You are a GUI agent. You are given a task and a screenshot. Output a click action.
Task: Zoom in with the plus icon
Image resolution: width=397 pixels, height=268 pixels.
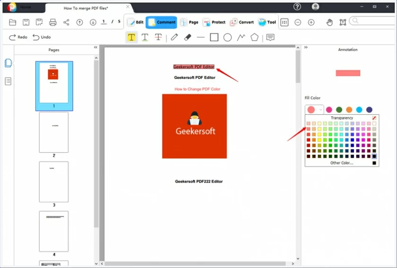311,22
